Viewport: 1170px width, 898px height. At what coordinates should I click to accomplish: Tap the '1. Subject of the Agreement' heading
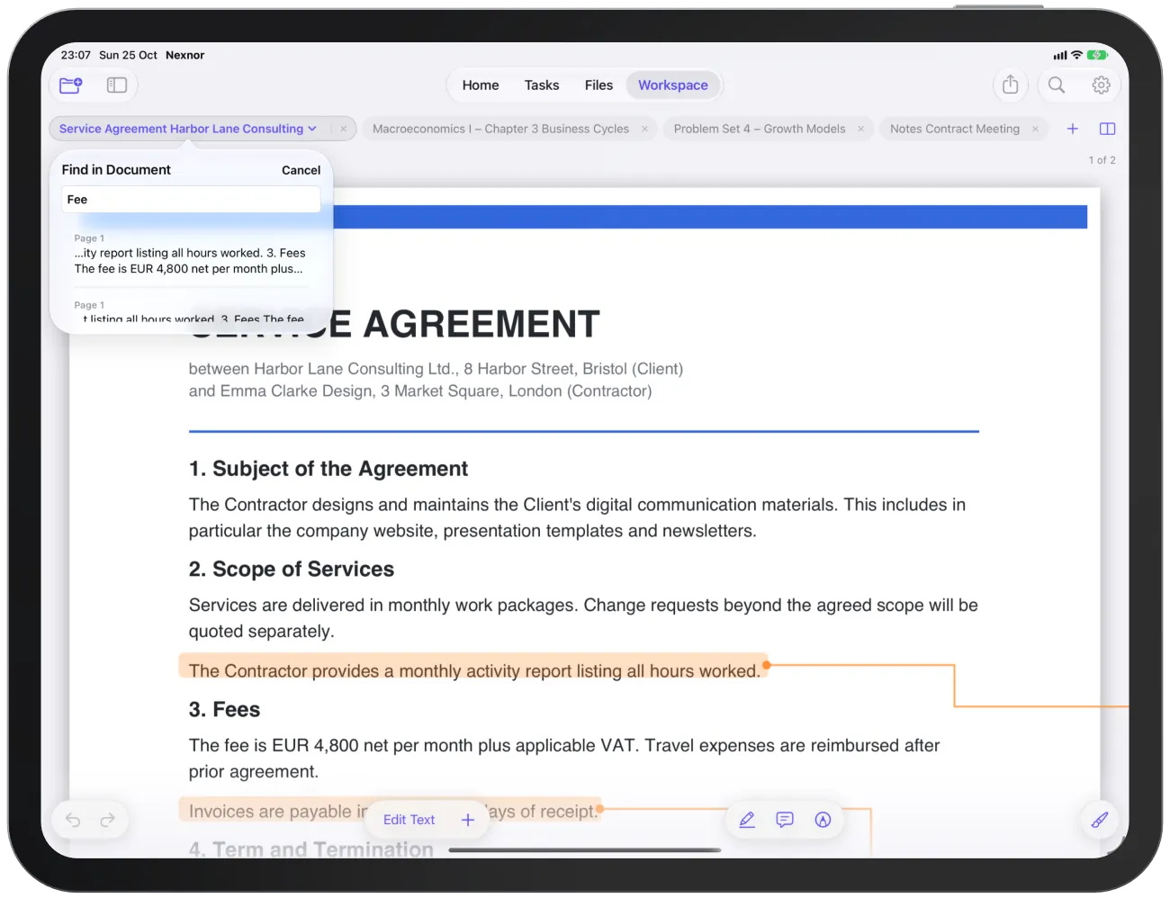tap(328, 469)
